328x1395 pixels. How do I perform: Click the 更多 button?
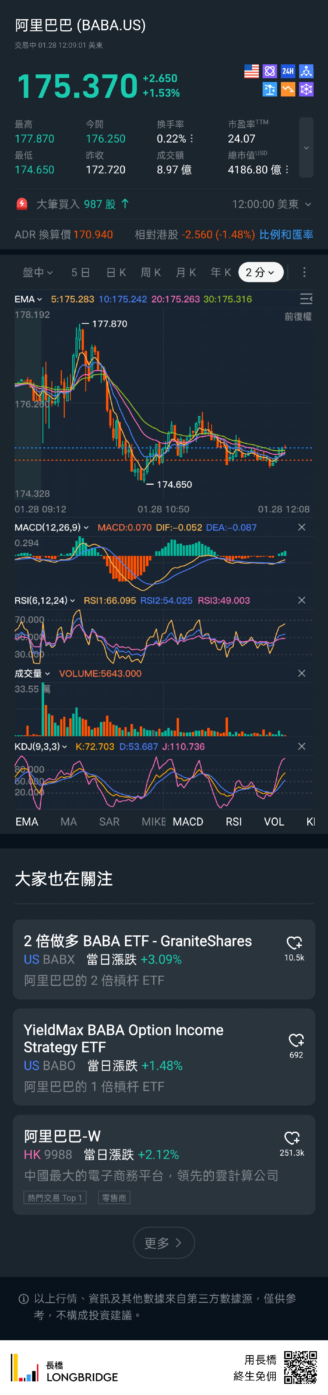[164, 1243]
